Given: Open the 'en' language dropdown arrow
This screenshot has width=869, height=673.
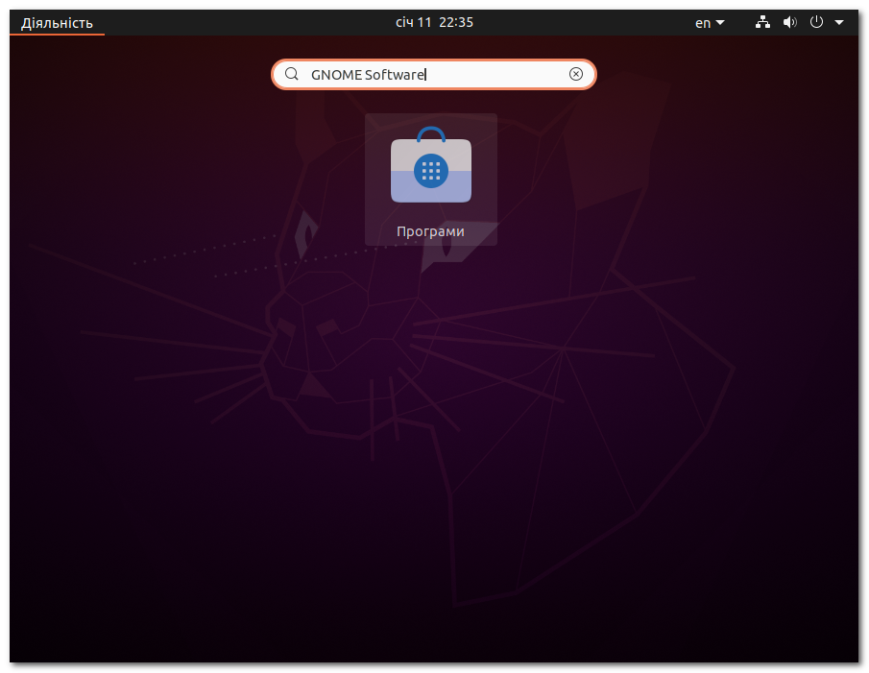Looking at the screenshot, I should click(720, 22).
